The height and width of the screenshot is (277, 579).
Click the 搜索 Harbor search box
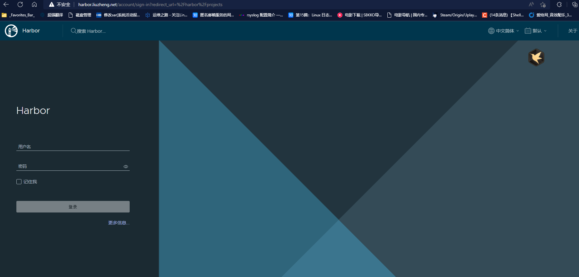pos(91,31)
